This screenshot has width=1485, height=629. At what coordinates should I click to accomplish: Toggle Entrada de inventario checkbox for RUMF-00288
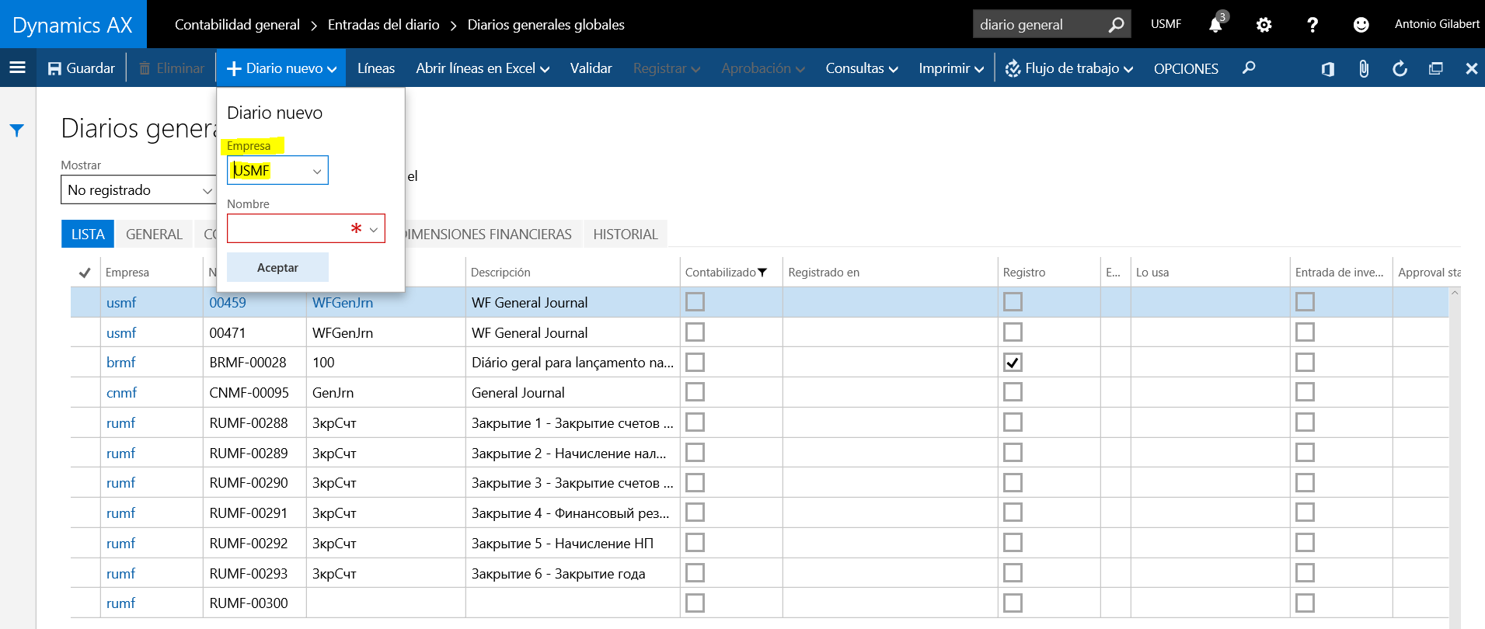(x=1305, y=422)
